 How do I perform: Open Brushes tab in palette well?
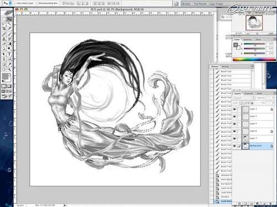pyautogui.click(x=187, y=4)
